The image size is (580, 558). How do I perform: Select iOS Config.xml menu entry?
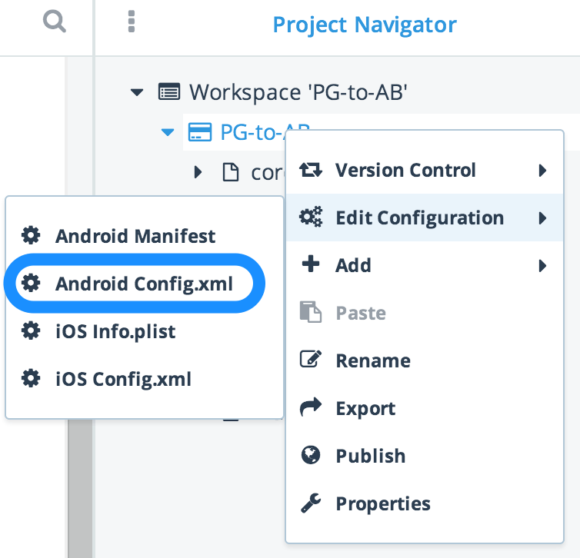point(123,379)
